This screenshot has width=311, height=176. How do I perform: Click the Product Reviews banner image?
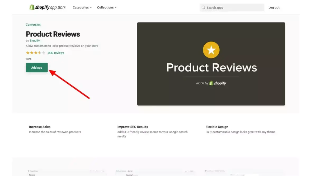(211, 64)
